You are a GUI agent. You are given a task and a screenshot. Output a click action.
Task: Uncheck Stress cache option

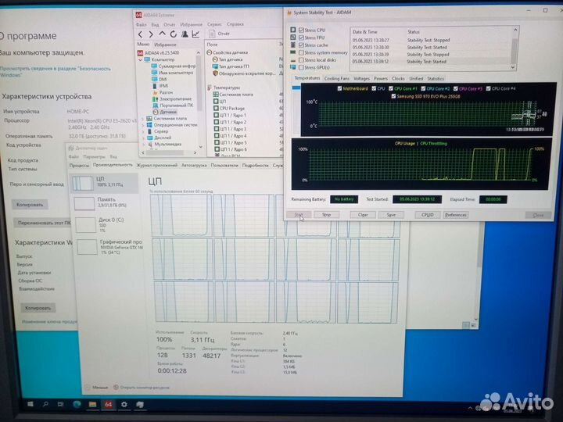[301, 45]
